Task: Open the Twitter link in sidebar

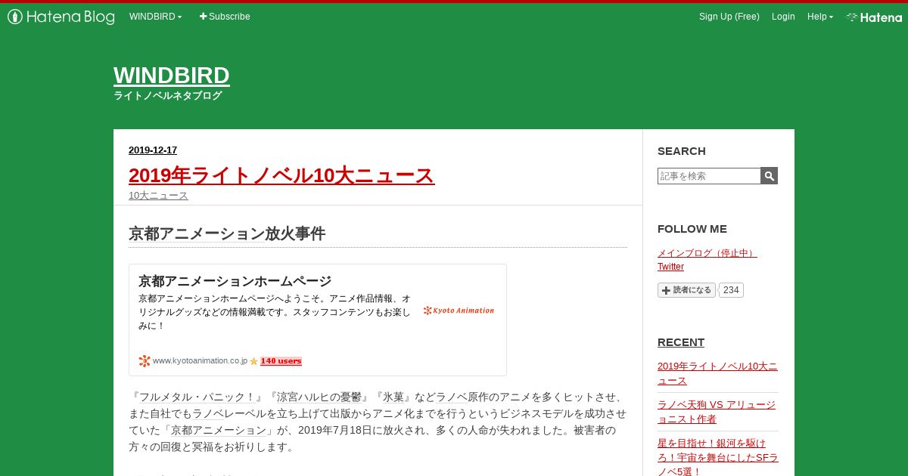Action: pyautogui.click(x=670, y=267)
